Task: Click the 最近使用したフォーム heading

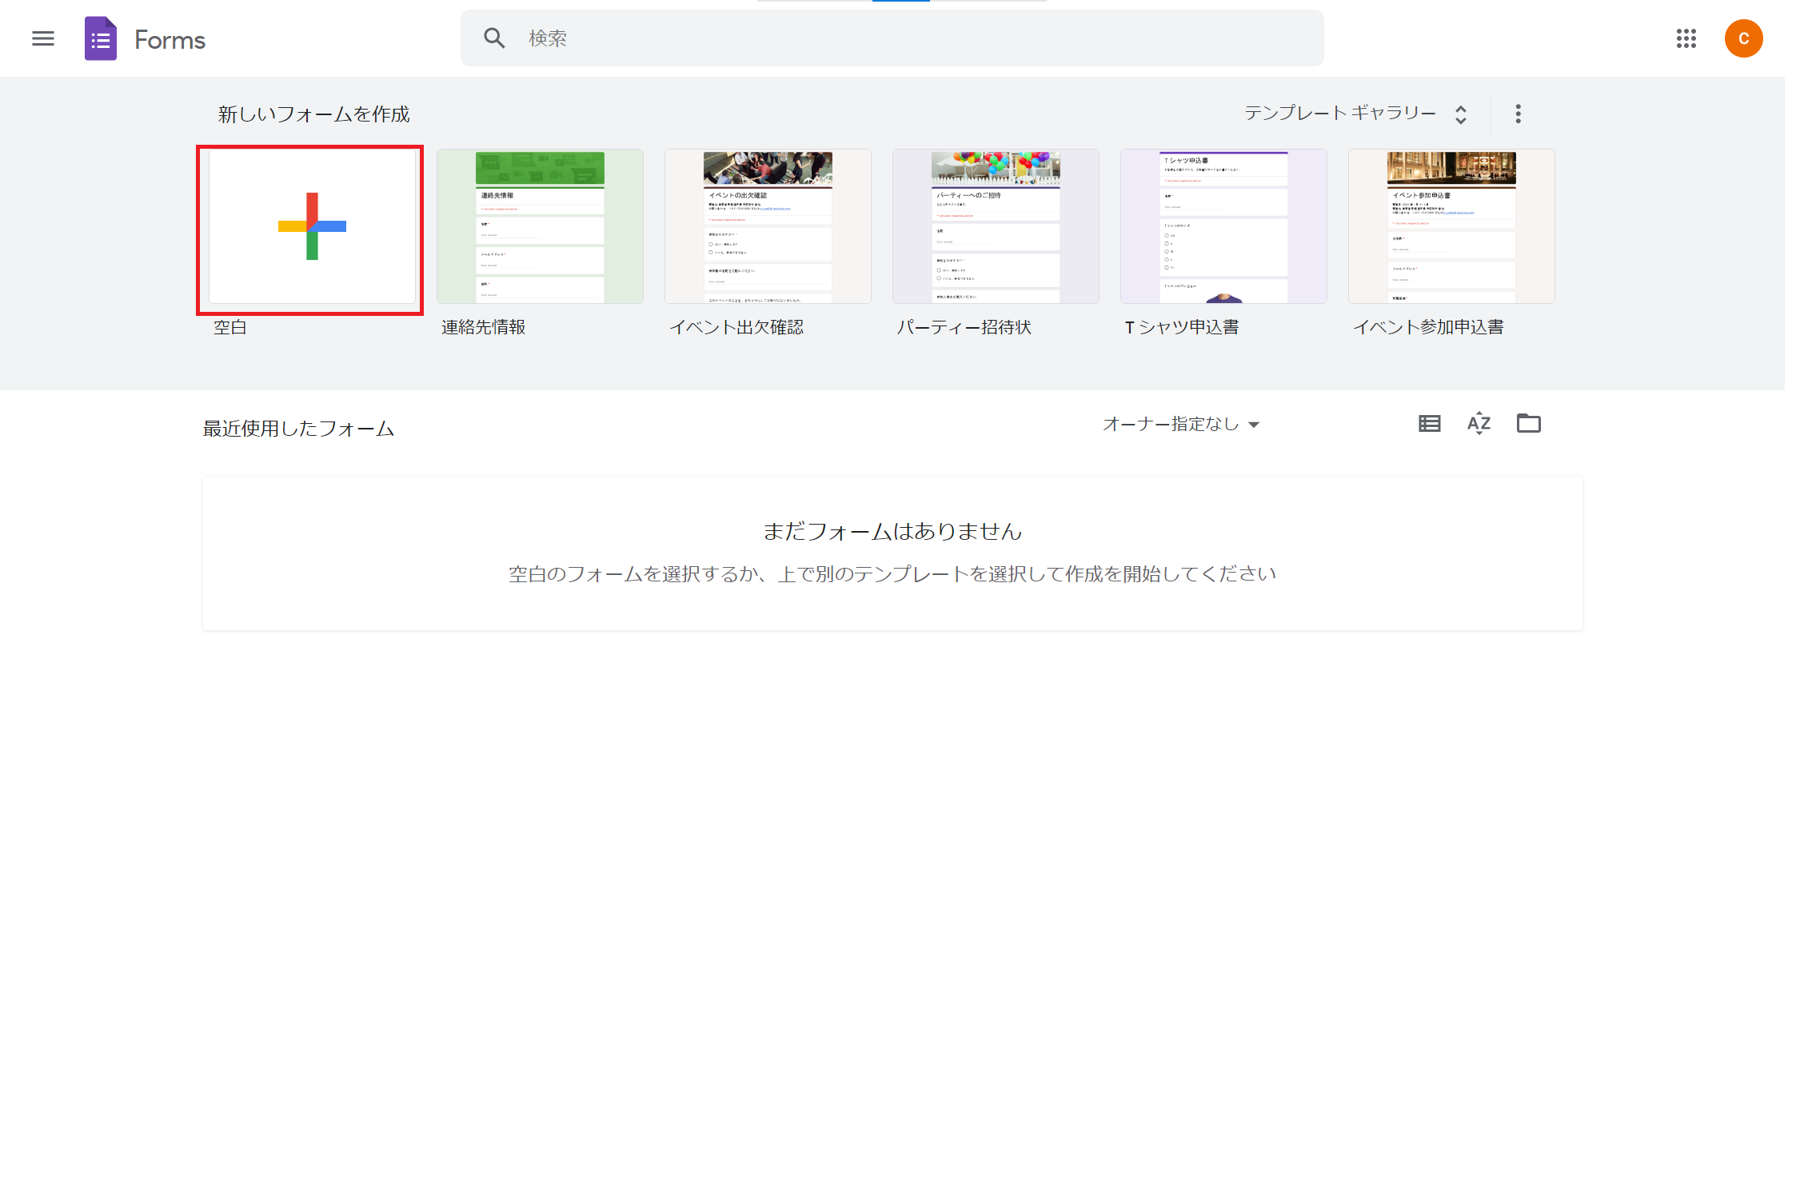Action: click(x=298, y=429)
